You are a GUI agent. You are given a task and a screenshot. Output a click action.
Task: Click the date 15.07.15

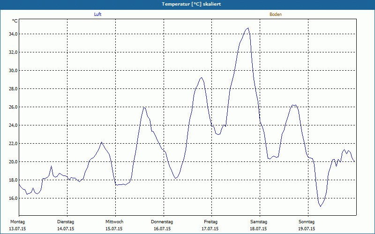pyautogui.click(x=114, y=229)
